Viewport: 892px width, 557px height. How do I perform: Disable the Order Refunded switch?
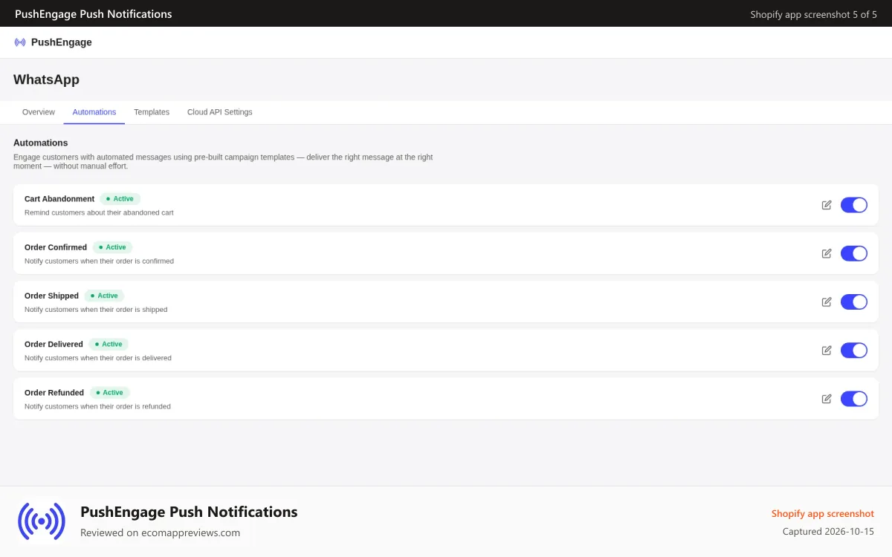coord(854,399)
